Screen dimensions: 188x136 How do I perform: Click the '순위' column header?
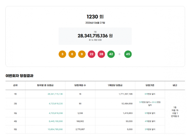(x=15, y=85)
